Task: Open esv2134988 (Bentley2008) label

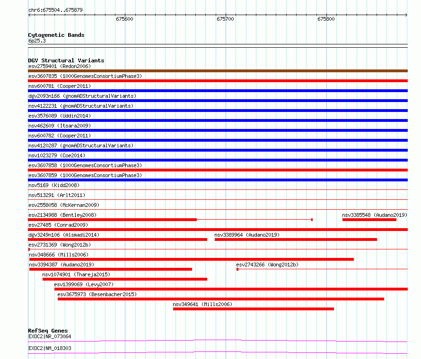Action: [62, 215]
